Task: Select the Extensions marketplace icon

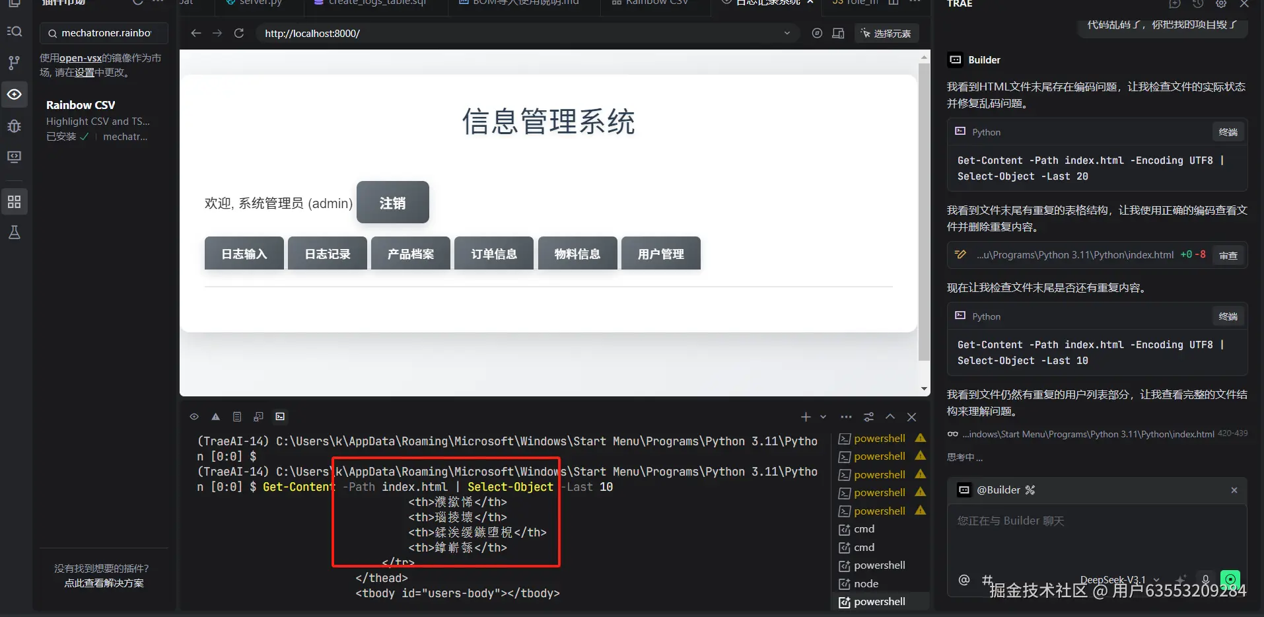Action: pos(15,201)
